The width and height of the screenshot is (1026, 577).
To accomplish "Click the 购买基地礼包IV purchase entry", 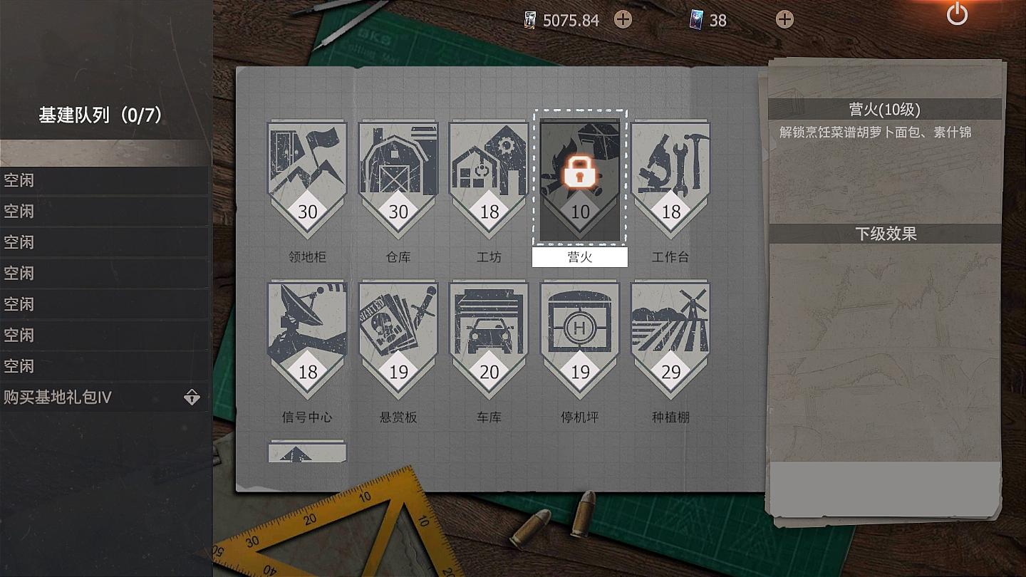I will tap(104, 397).
